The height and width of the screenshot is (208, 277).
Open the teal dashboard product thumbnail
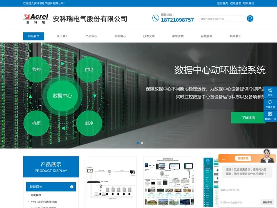pos(210,182)
